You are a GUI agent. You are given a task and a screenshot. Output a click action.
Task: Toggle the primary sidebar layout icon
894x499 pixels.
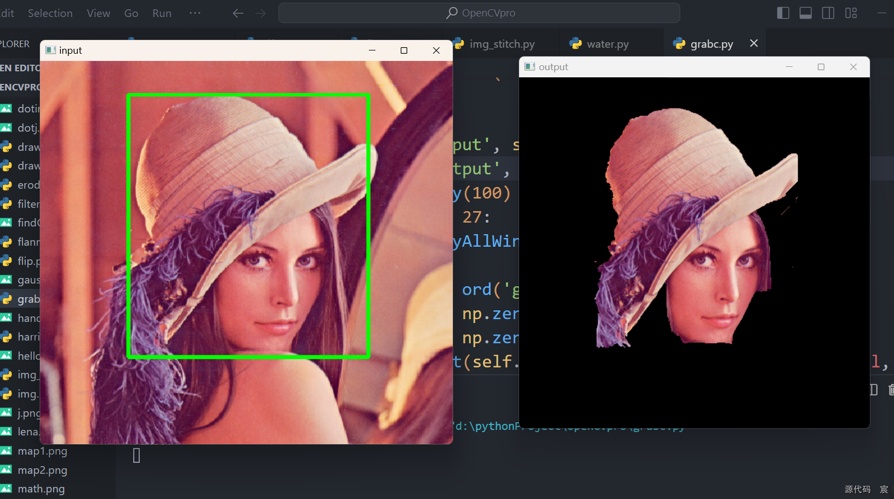(783, 13)
